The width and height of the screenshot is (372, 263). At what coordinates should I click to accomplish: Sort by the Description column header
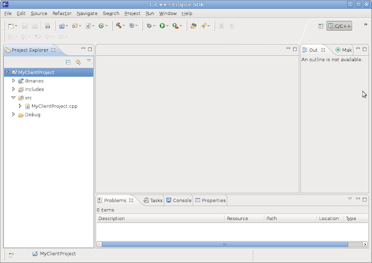160,218
